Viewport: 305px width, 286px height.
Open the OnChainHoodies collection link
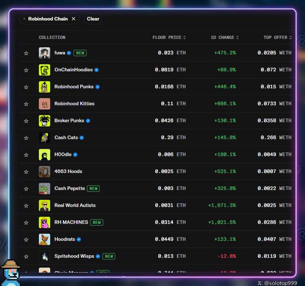point(74,69)
